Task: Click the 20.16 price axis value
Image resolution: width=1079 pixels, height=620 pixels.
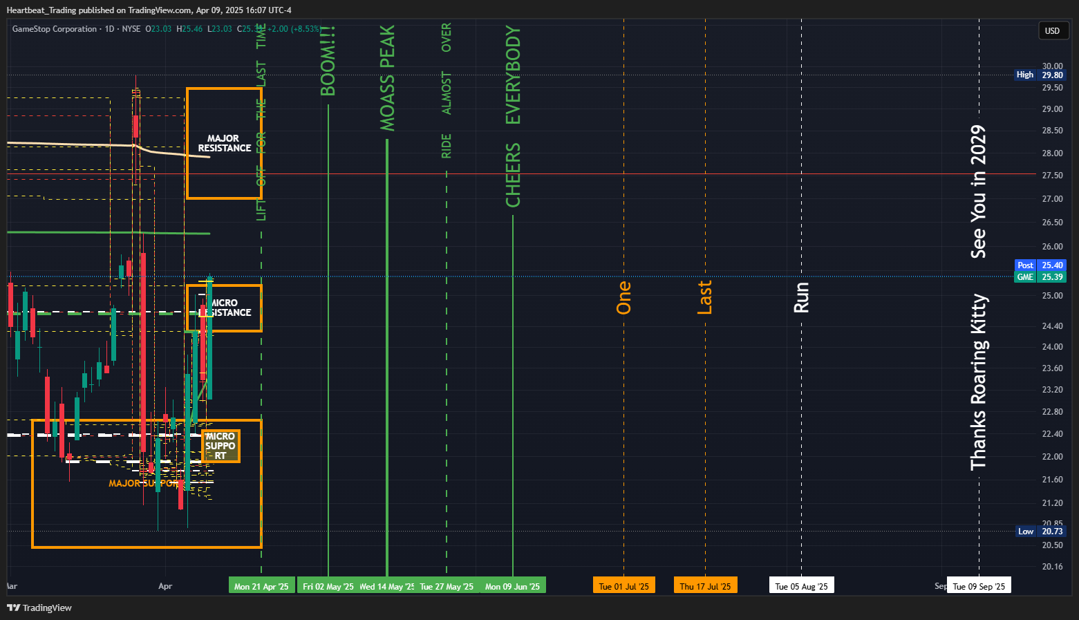Action: 1052,566
